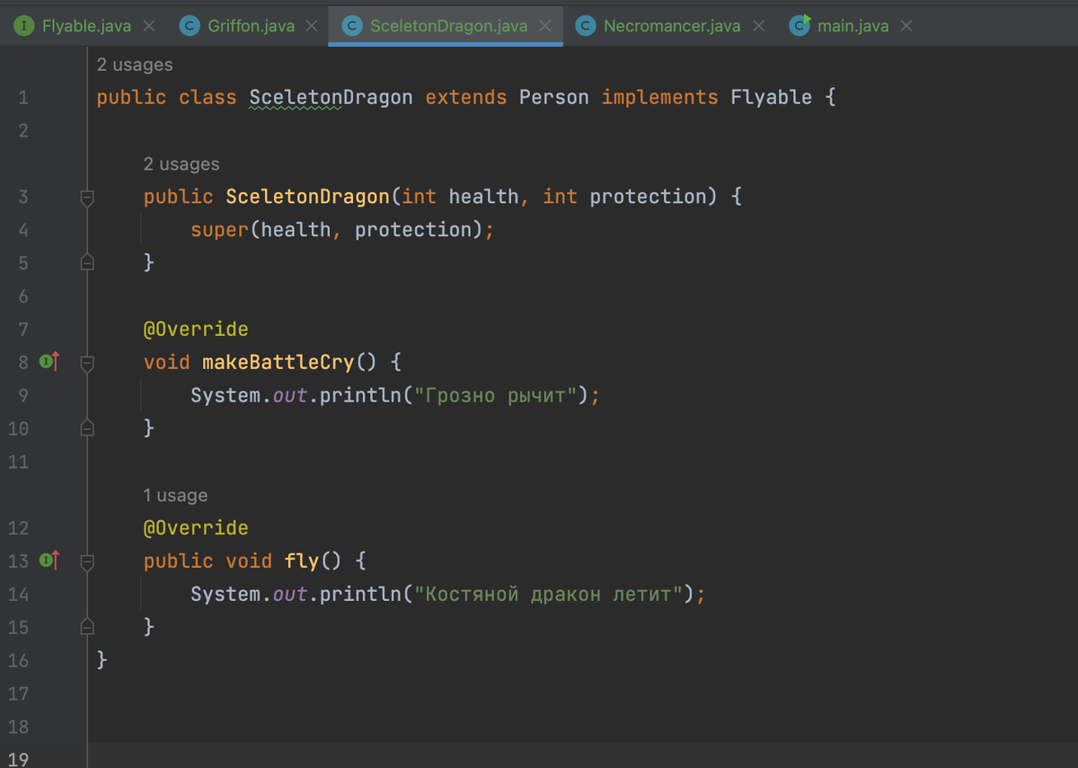
Task: Click the Flyable.java interface file icon
Action: [x=26, y=26]
